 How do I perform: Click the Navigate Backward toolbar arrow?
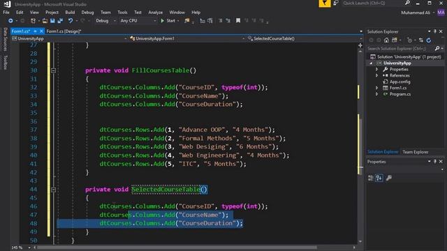10,21
